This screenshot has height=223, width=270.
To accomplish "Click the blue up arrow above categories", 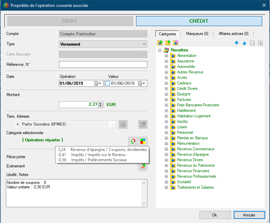I will click(236, 43).
